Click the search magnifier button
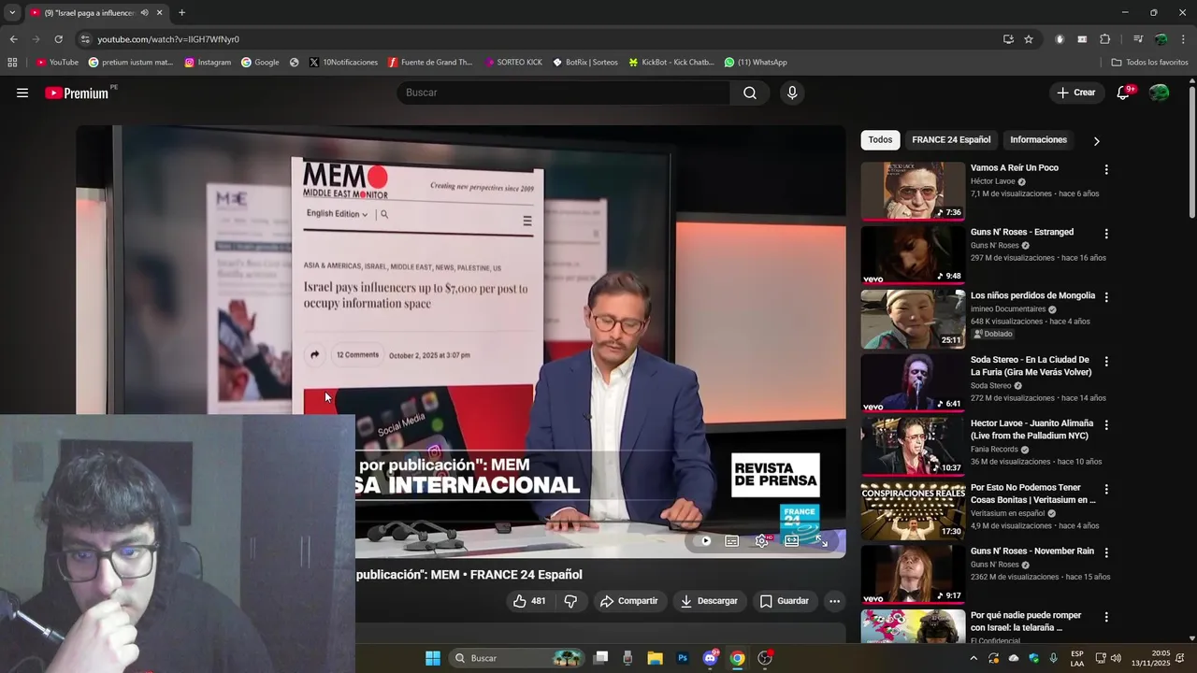This screenshot has height=673, width=1197. click(750, 93)
